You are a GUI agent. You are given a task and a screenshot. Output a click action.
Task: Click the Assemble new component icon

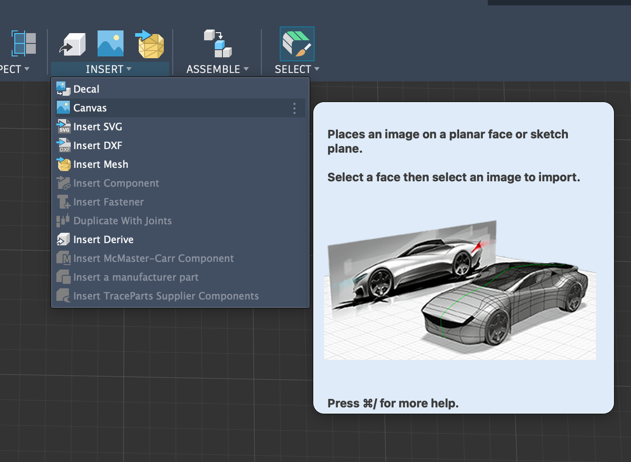point(217,44)
